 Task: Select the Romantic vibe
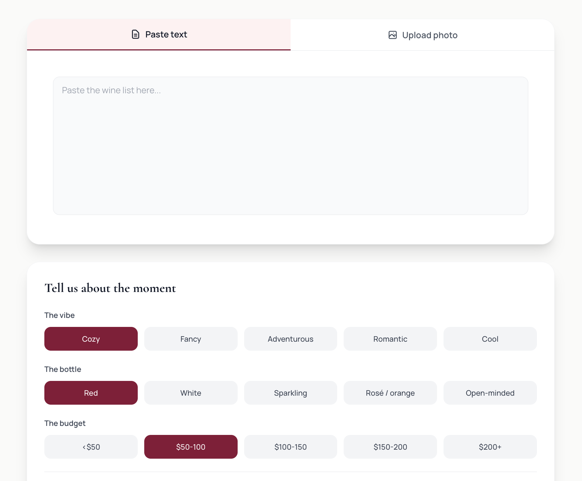pos(390,339)
